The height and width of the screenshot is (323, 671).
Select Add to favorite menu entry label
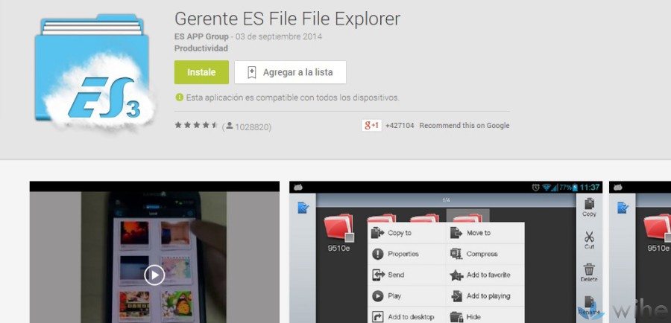click(488, 275)
